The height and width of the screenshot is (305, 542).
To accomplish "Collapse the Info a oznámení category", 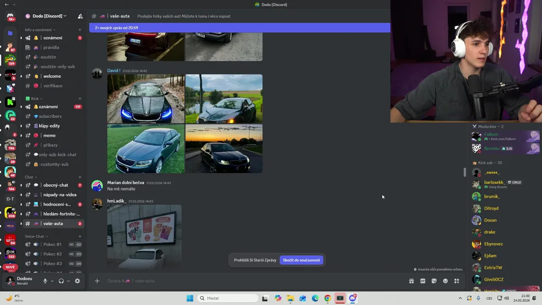I will [x=40, y=30].
